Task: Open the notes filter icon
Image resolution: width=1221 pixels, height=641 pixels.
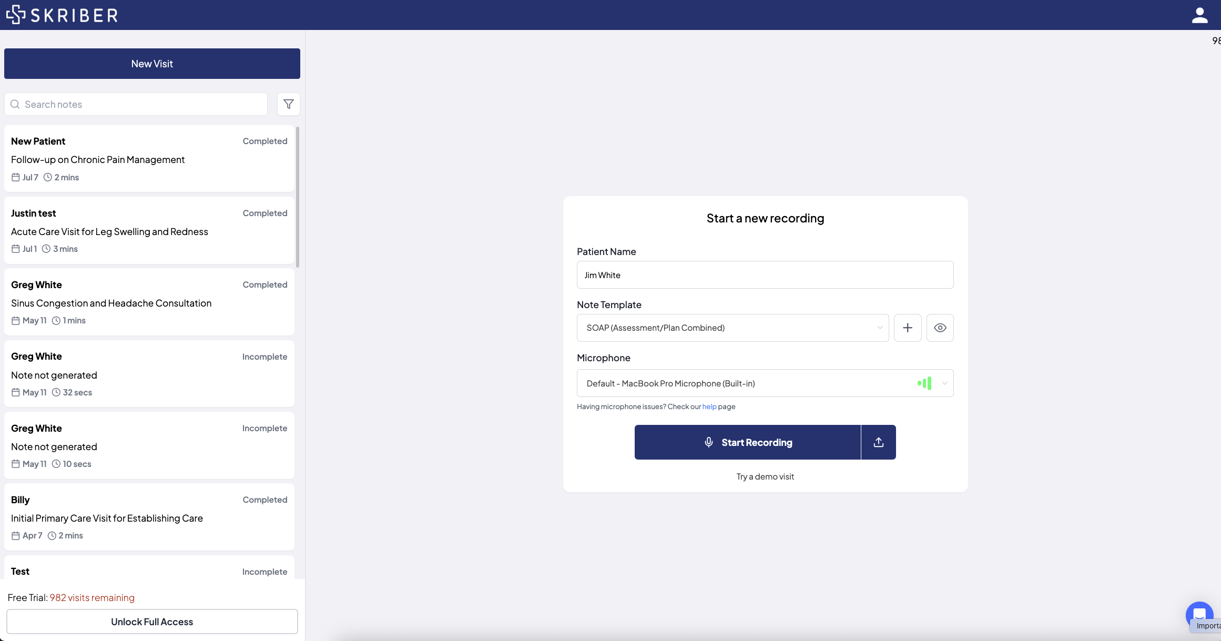Action: pos(288,104)
